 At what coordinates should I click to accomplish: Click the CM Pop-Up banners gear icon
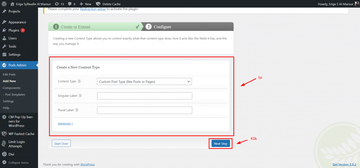(4, 117)
